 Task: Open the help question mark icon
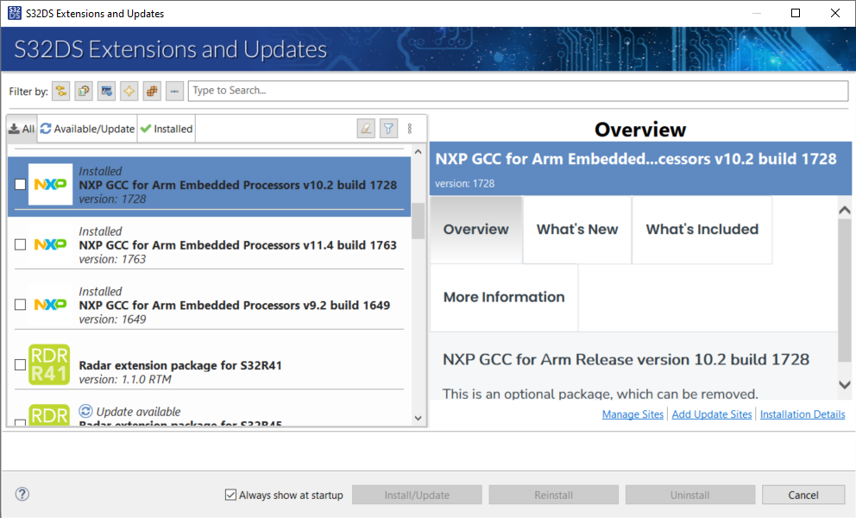click(x=22, y=494)
